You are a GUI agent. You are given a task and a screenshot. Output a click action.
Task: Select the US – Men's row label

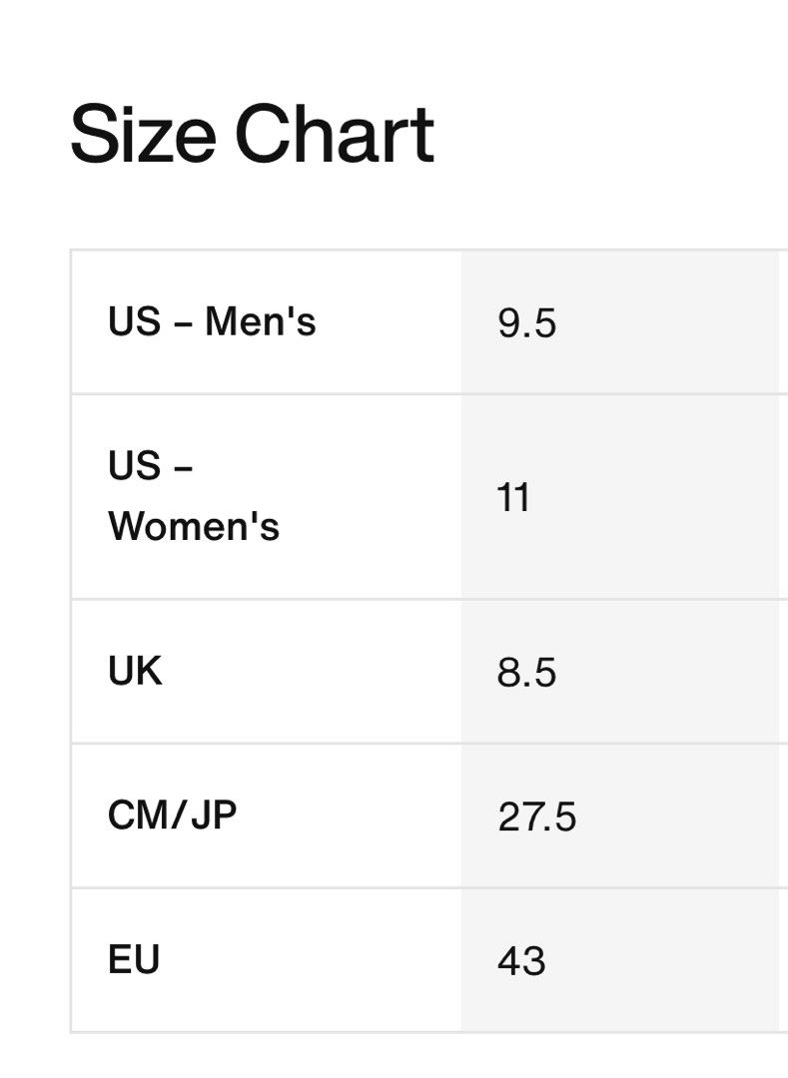point(212,321)
